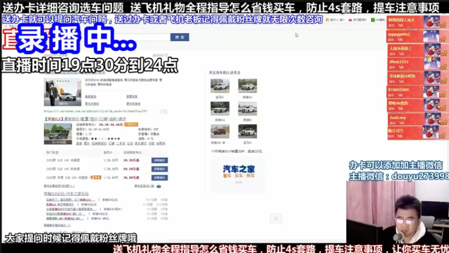Open the red 奔驰GLB AMG car thumbnail
The height and width of the screenshot is (253, 449).
[x=220, y=131]
